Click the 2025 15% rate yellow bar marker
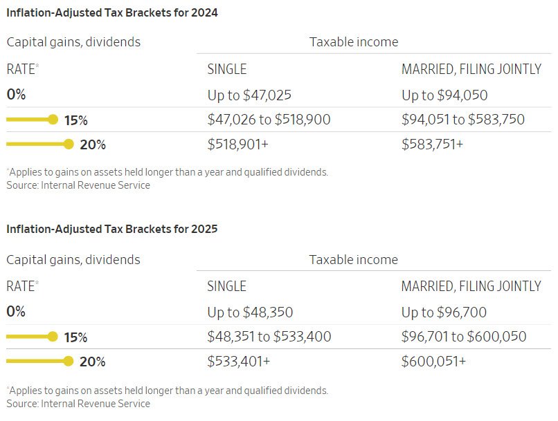 [33, 337]
